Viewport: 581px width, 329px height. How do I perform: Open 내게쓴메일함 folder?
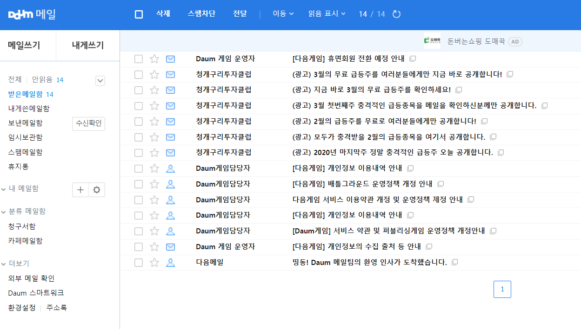29,109
